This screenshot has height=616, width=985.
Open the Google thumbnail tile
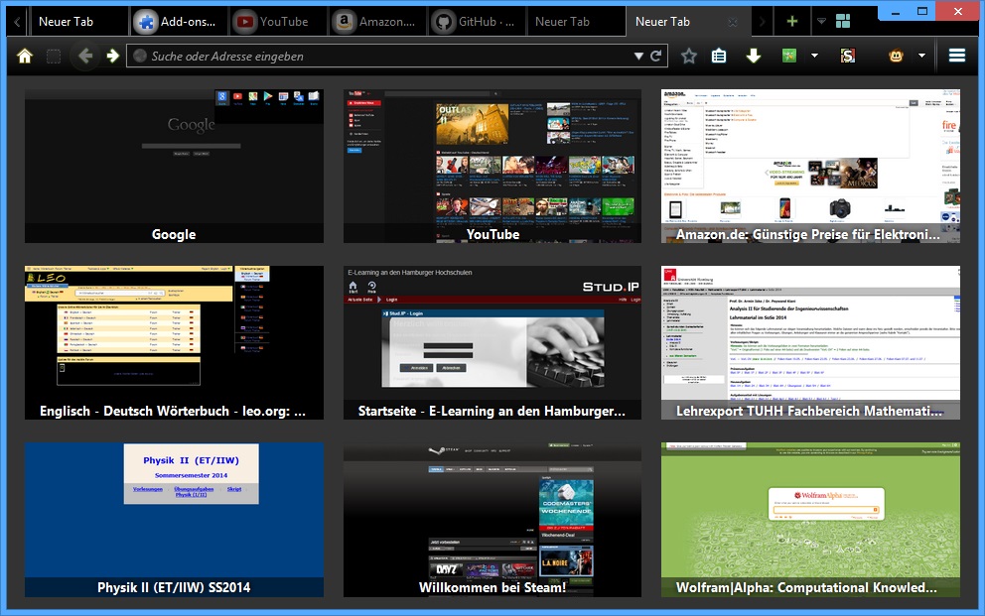click(174, 167)
